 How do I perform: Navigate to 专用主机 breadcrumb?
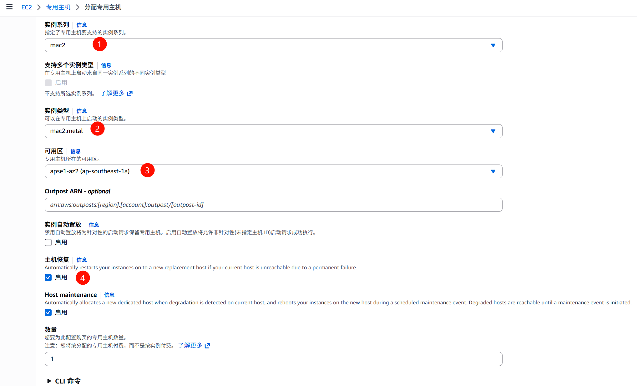[58, 7]
